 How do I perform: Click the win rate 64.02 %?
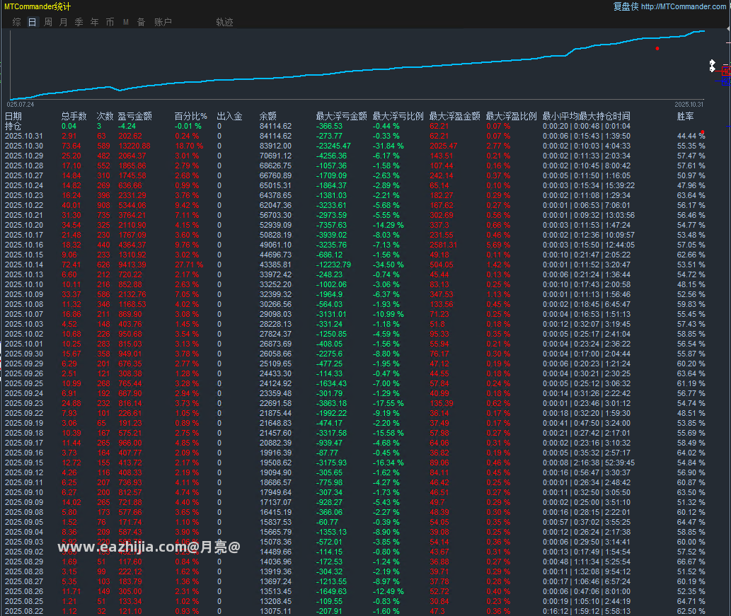pyautogui.click(x=691, y=453)
